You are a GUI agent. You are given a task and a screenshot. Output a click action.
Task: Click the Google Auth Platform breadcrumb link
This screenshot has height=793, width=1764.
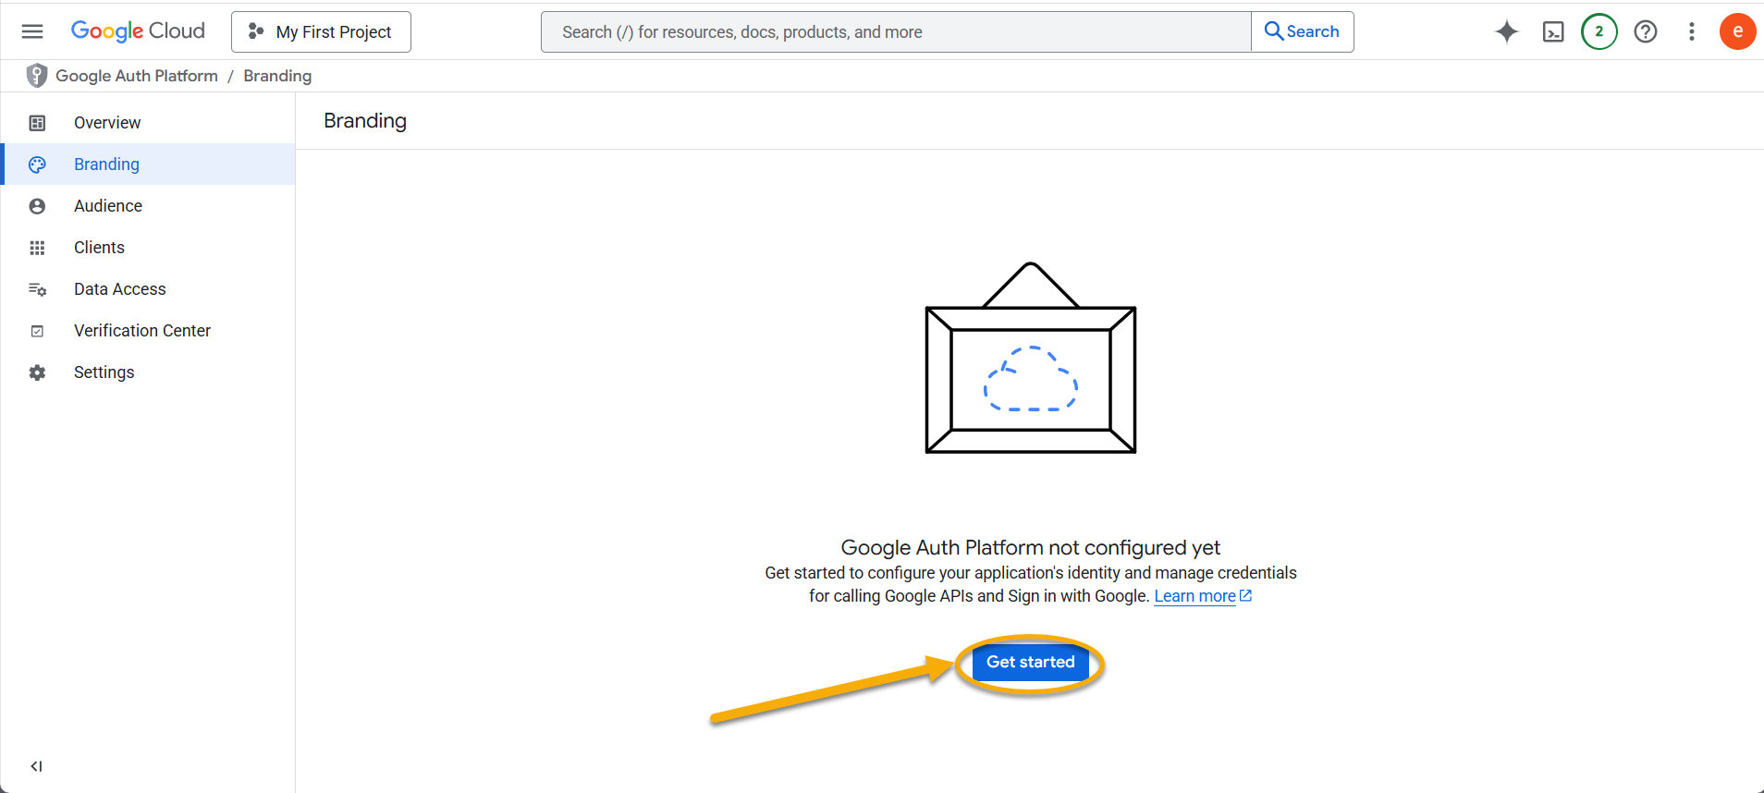(137, 76)
